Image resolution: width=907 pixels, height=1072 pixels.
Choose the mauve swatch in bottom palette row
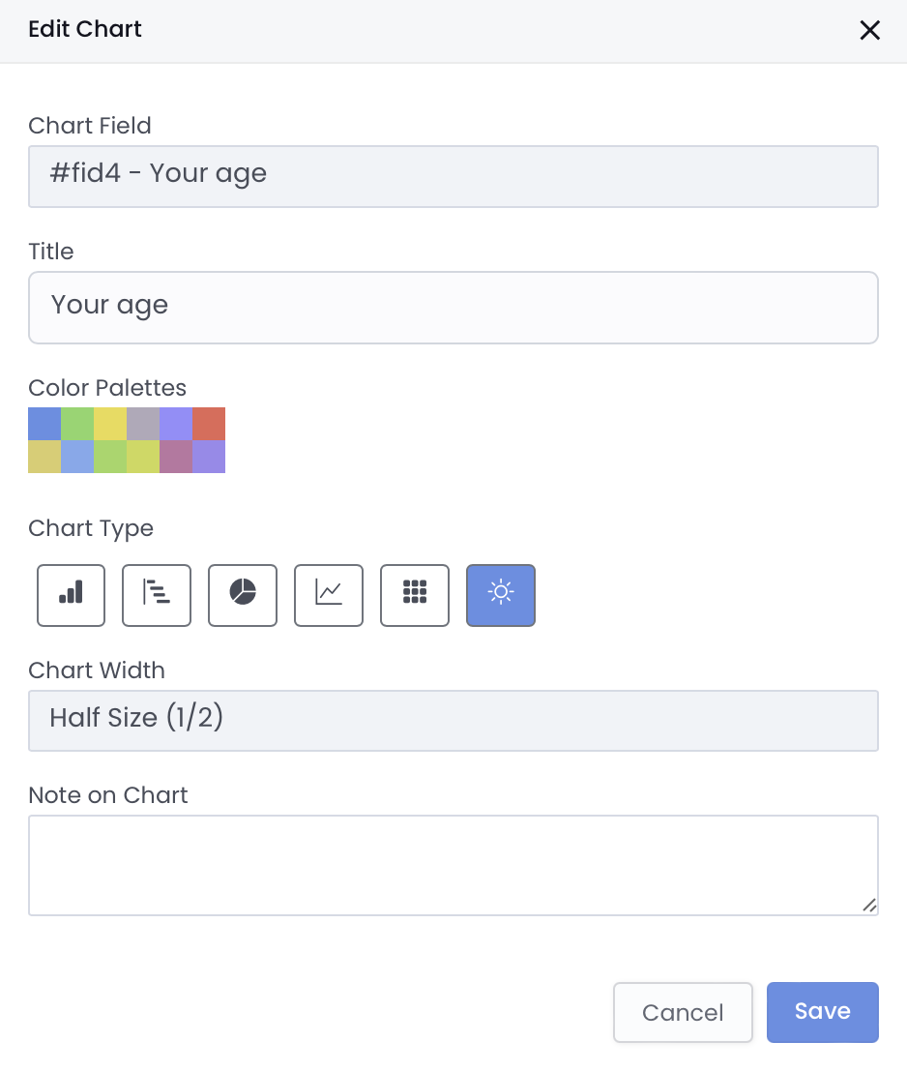pyautogui.click(x=176, y=457)
